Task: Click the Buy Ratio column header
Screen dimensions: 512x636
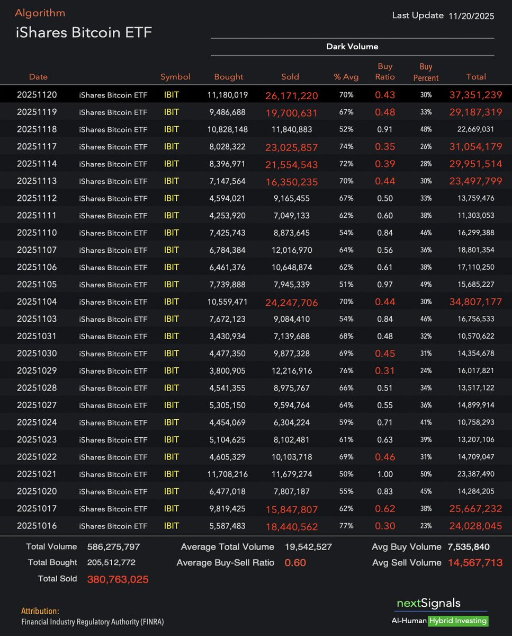Action: (x=385, y=72)
